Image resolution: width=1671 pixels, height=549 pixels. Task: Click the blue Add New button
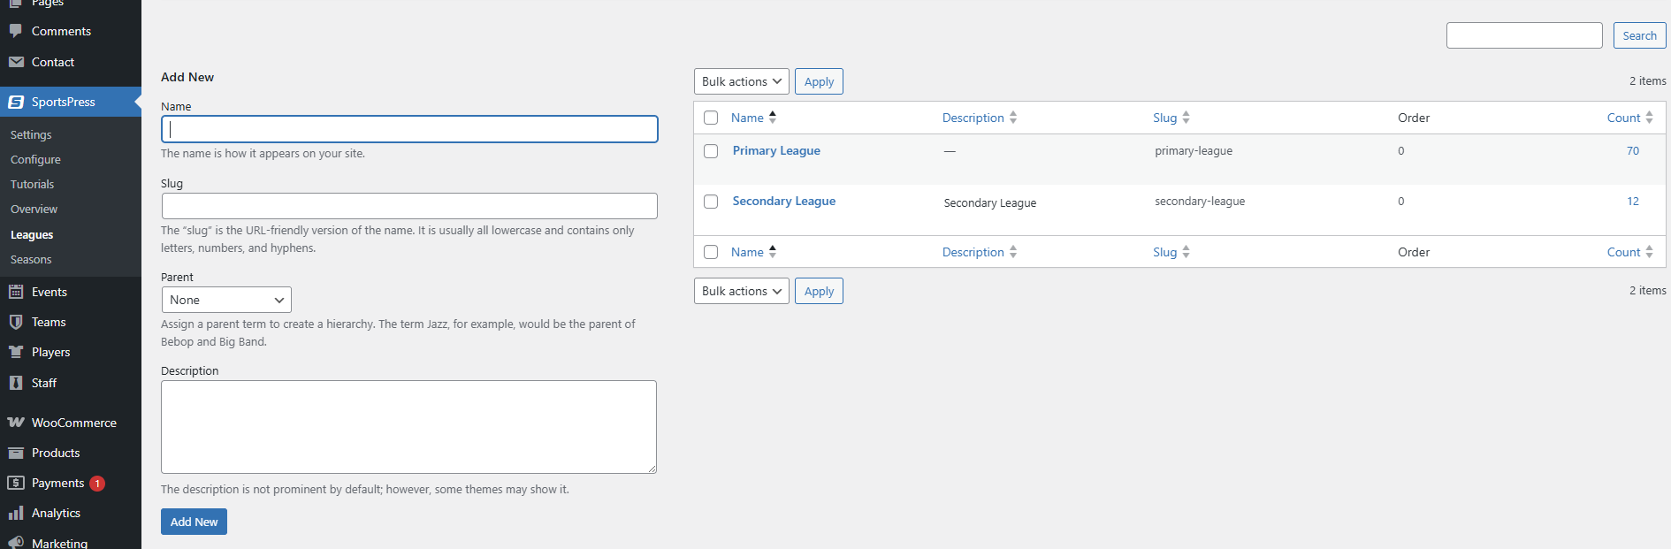(194, 522)
